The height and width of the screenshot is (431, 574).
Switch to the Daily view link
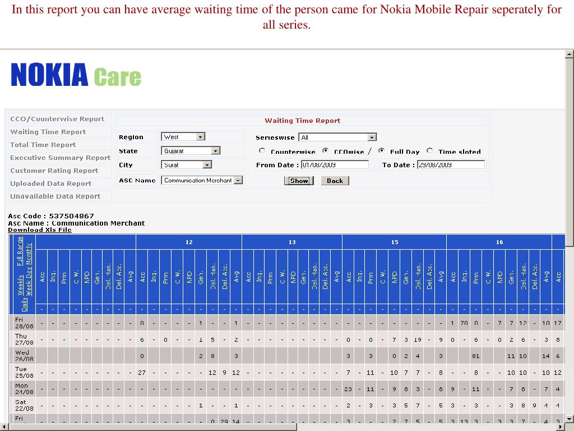click(25, 305)
